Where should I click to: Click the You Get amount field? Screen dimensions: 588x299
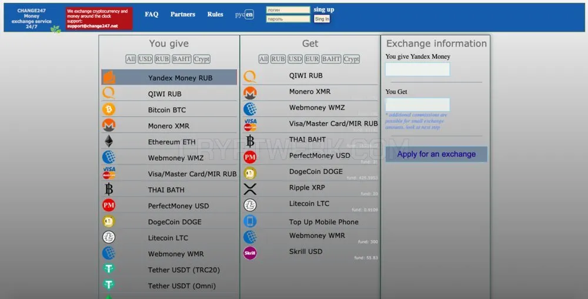[x=417, y=105]
